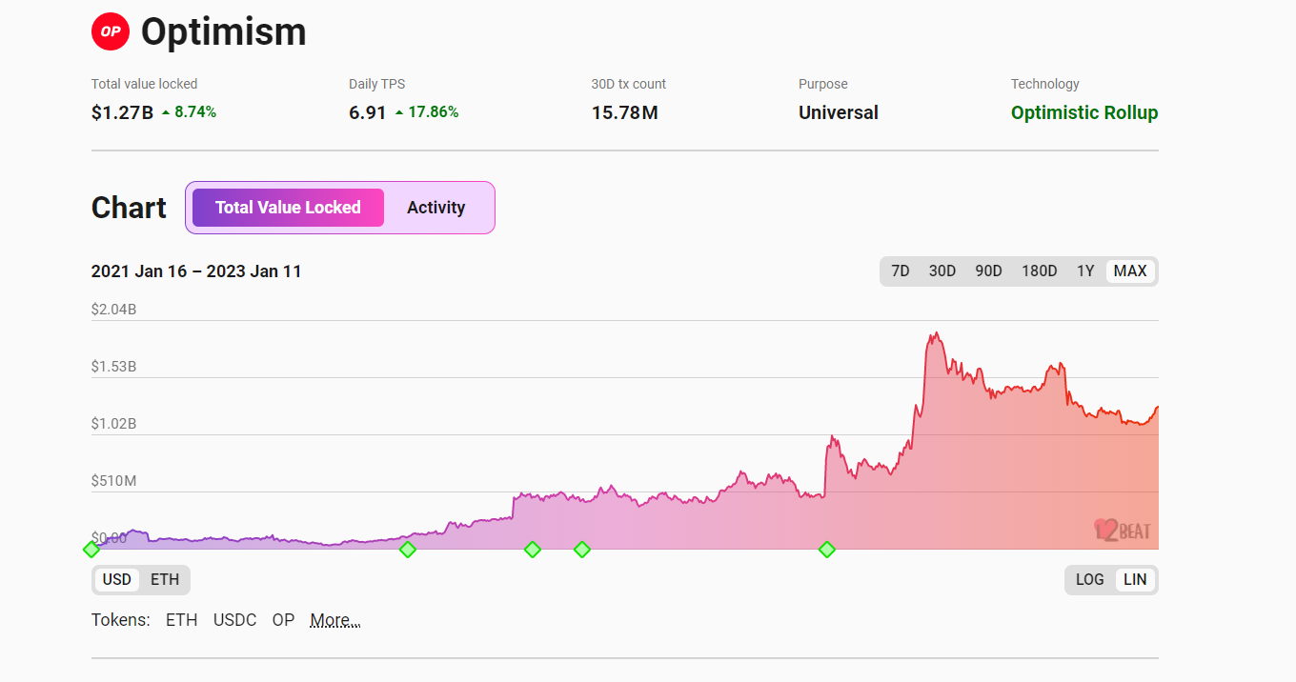Viewport: 1296px width, 682px height.
Task: Click the Universal purpose value
Action: 839,112
